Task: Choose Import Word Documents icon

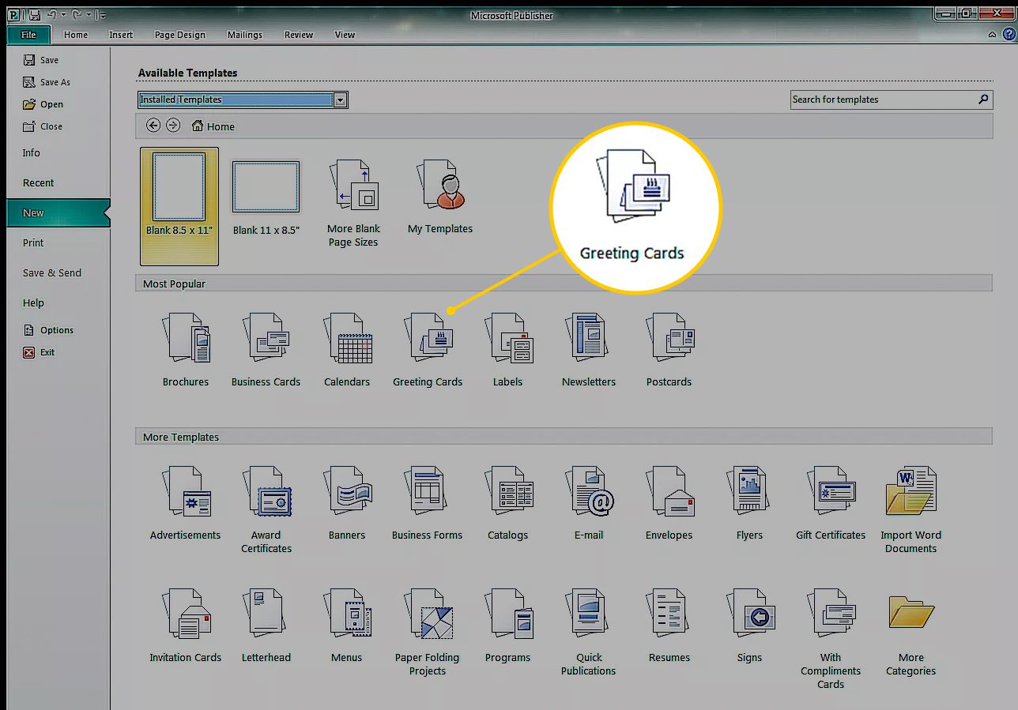Action: click(x=911, y=509)
